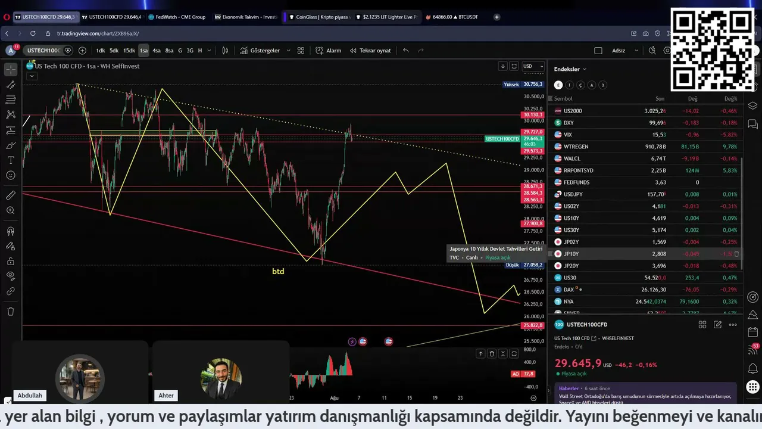Undo the last chart action

406,51
